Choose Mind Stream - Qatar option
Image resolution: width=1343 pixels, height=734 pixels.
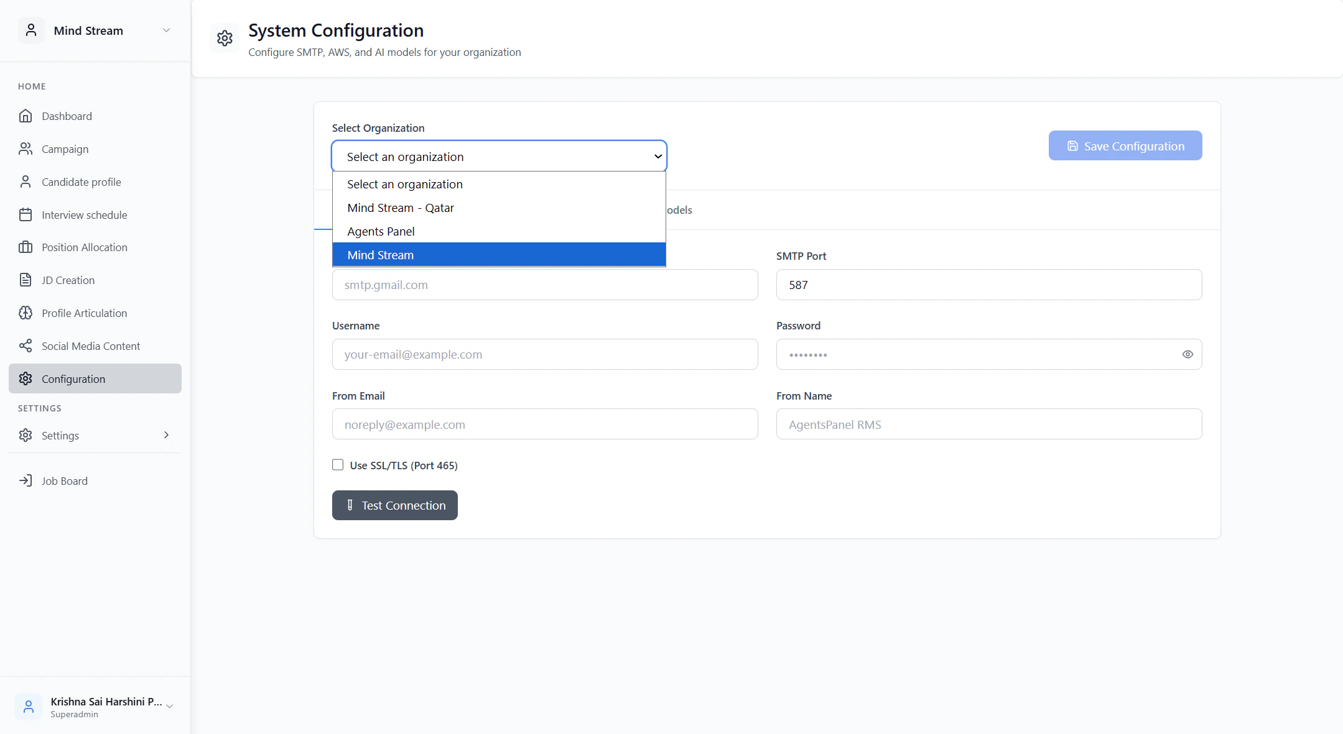click(401, 208)
